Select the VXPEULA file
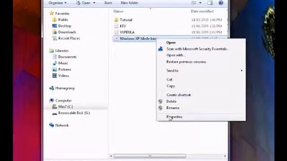 pyautogui.click(x=127, y=32)
